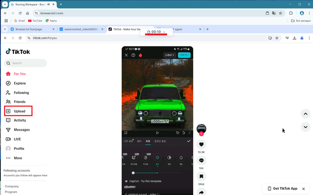The width and height of the screenshot is (313, 195).
Task: Dismiss the Get TikTok App banner
Action: [304, 189]
